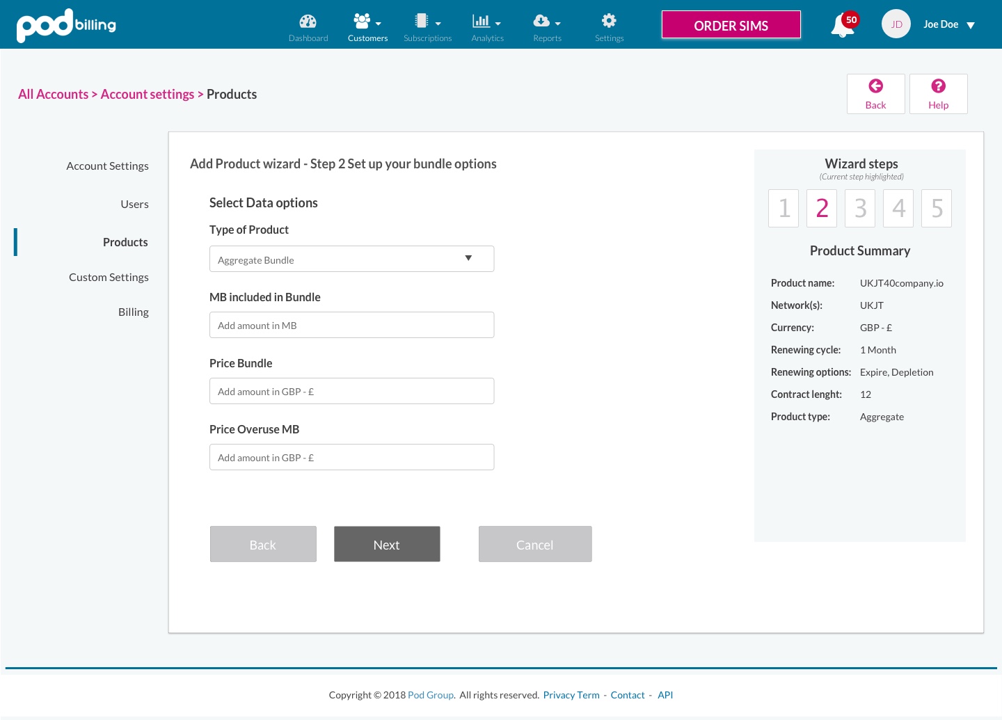Jump to wizard step 3

click(x=860, y=208)
